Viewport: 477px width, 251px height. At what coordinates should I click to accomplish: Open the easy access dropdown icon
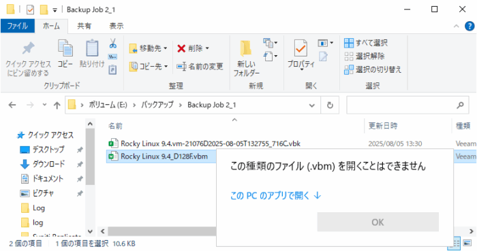(x=270, y=56)
